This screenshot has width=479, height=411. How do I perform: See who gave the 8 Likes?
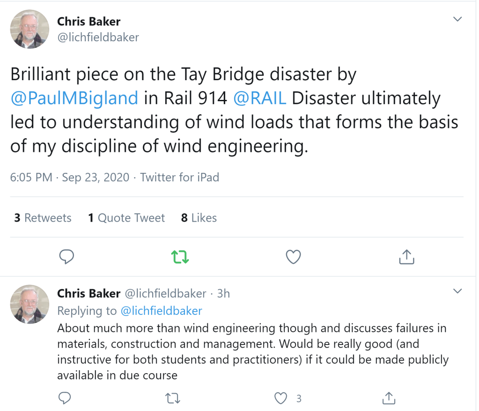(x=199, y=218)
